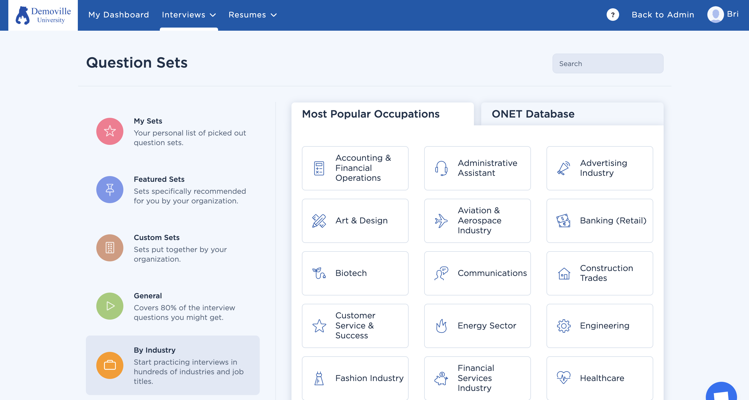The image size is (749, 400).
Task: Expand the Interviews dropdown menu
Action: coord(189,15)
